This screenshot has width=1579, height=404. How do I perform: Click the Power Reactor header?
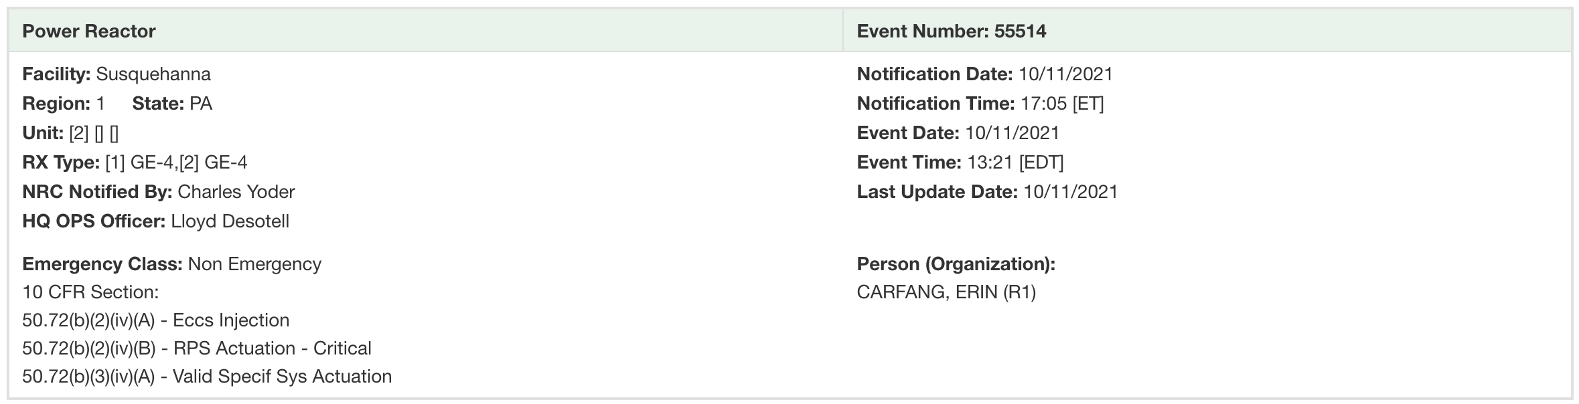pos(89,31)
